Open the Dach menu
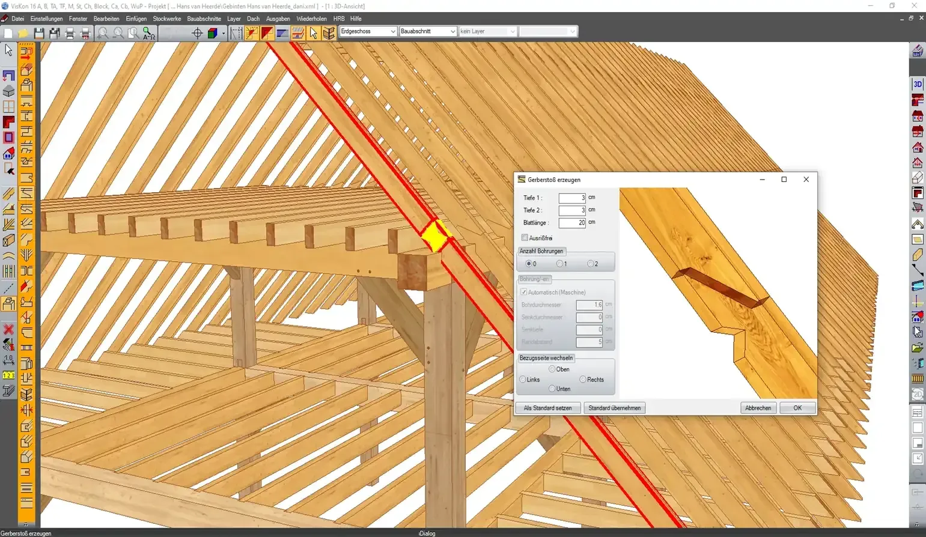926x537 pixels. pos(253,19)
